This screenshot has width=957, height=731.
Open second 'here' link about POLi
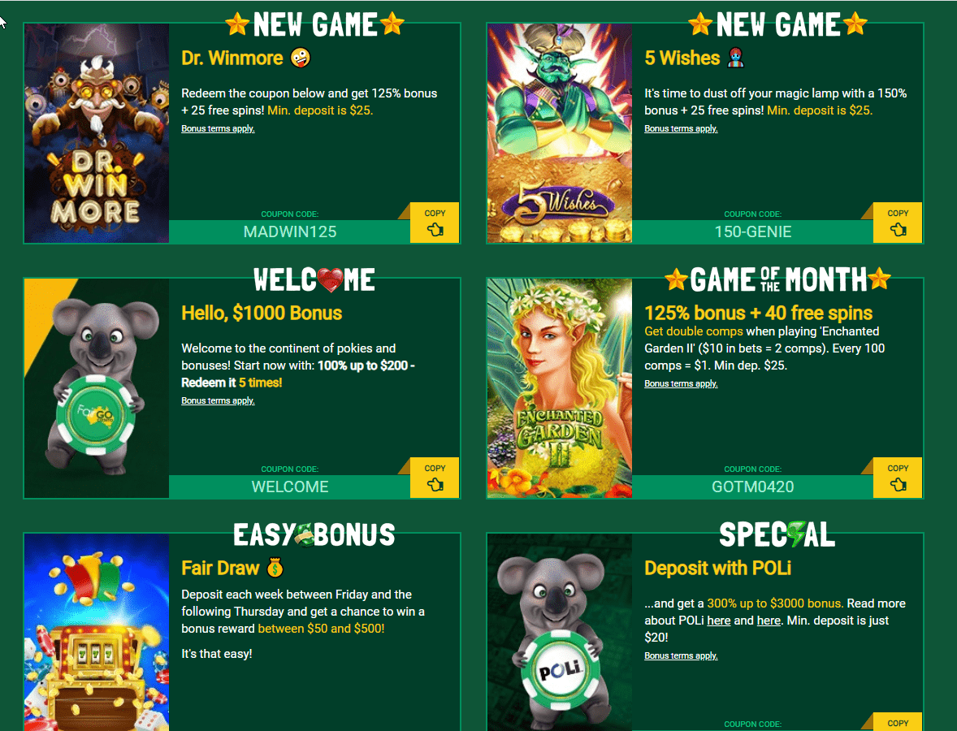pos(769,621)
